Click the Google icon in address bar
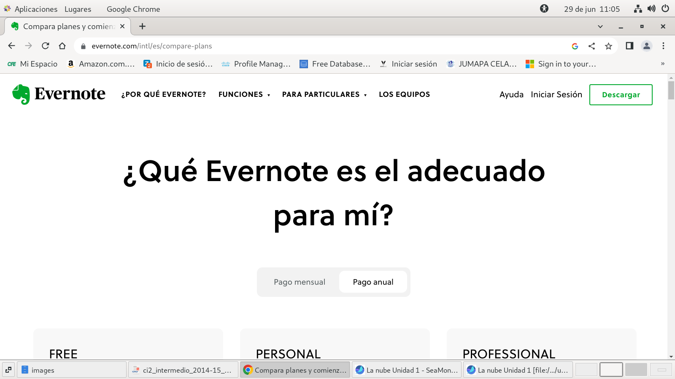675x379 pixels. click(x=575, y=46)
